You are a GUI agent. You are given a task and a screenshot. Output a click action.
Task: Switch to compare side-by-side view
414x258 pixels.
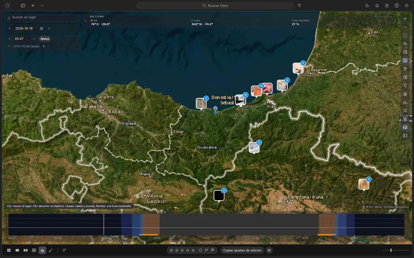coord(26,250)
